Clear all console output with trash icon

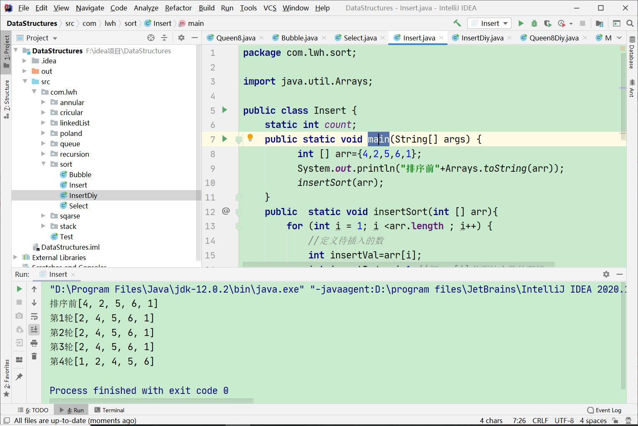34,356
